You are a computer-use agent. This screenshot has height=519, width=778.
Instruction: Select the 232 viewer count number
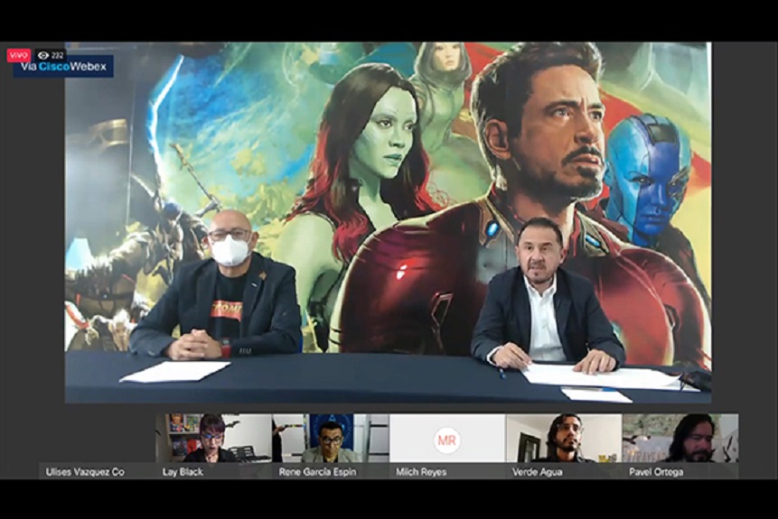tap(57, 55)
